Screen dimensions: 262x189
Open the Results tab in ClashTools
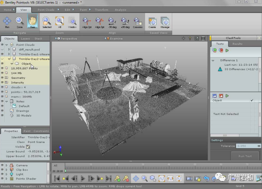[237, 44]
